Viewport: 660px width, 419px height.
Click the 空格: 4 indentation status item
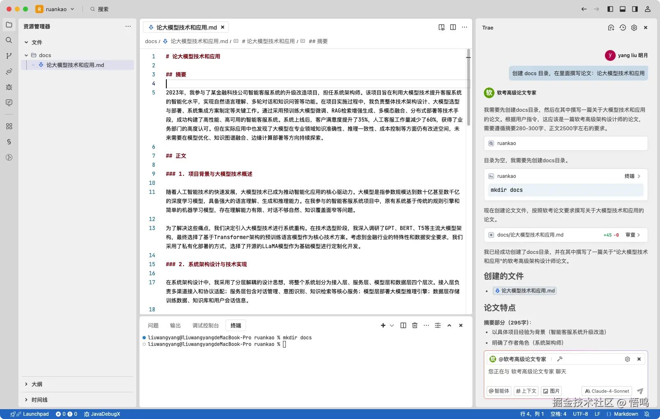(559, 414)
